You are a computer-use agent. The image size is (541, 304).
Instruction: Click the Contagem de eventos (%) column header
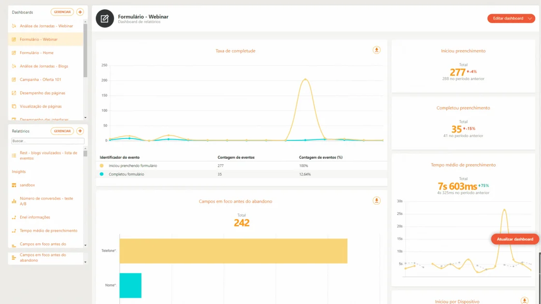(321, 157)
